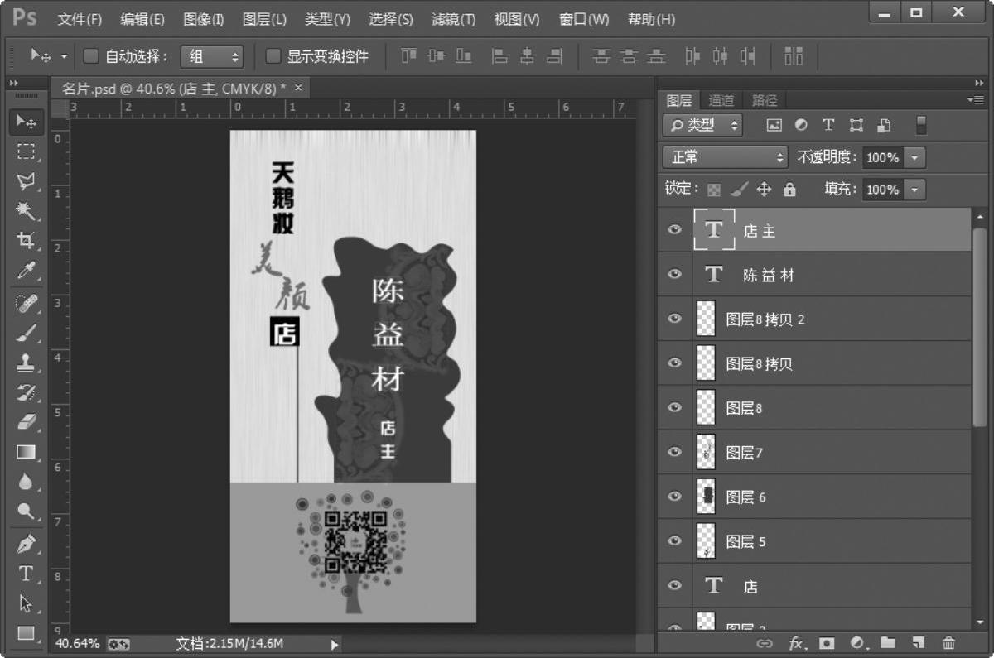Select the Move tool in the toolbox
The height and width of the screenshot is (658, 994).
coord(27,122)
